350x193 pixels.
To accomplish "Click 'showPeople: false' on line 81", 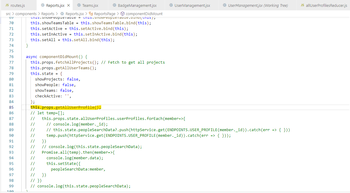I will pos(54,85).
